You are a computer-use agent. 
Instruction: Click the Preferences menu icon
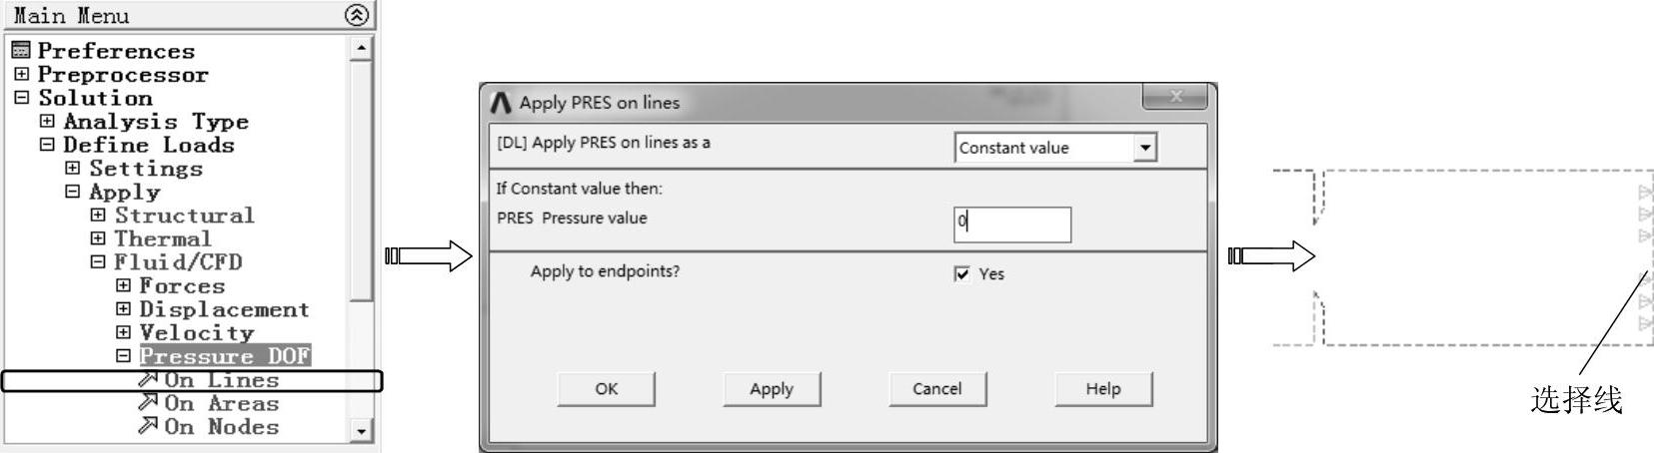click(21, 50)
